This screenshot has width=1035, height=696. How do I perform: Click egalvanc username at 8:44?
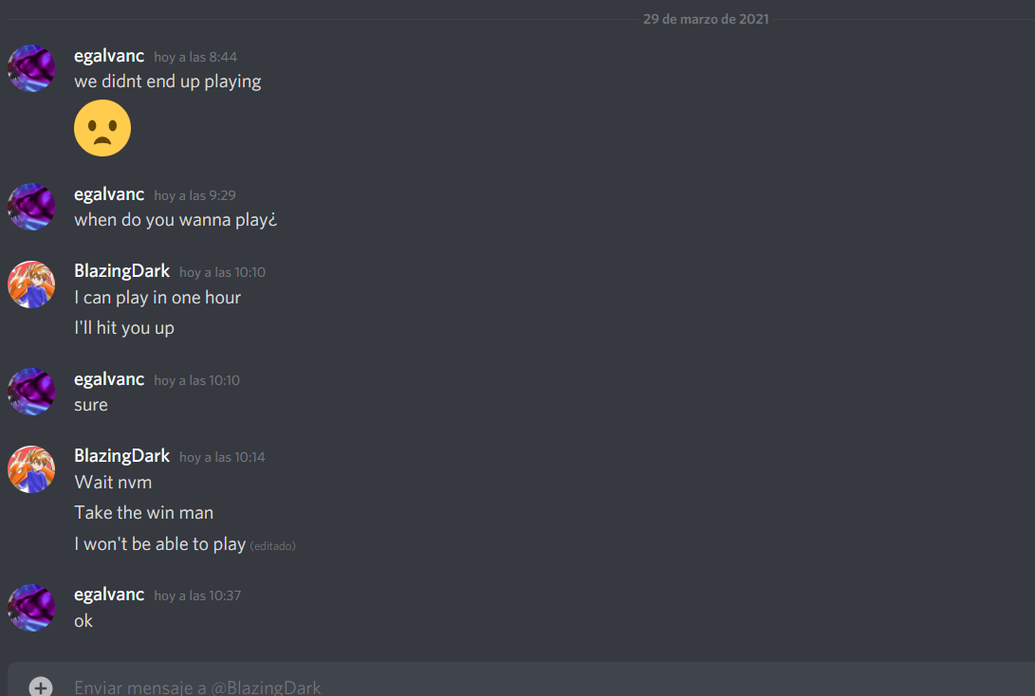[x=109, y=56]
